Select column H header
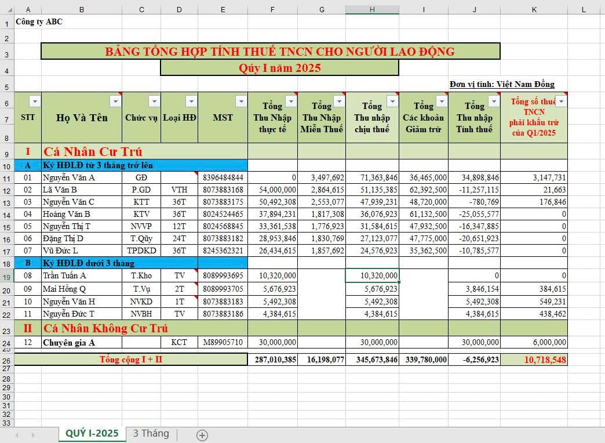Screen dimensions: 605x443 tap(372, 10)
